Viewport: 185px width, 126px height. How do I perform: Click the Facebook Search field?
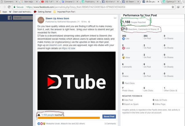23,18
